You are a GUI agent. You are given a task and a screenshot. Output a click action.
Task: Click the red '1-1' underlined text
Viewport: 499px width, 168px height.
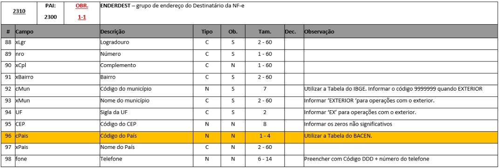(x=82, y=17)
